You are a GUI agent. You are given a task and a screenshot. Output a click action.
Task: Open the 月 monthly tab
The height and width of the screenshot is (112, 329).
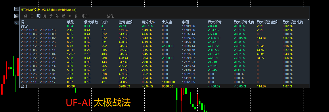pos(45,16)
